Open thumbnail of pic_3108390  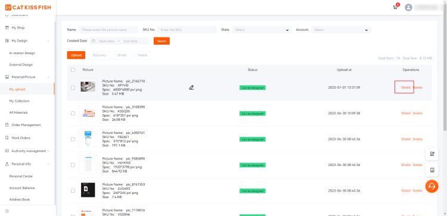pyautogui.click(x=88, y=112)
